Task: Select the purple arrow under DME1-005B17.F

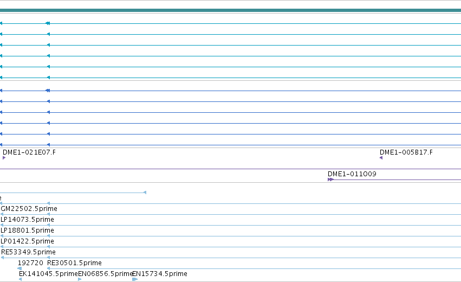Action: [x=381, y=158]
